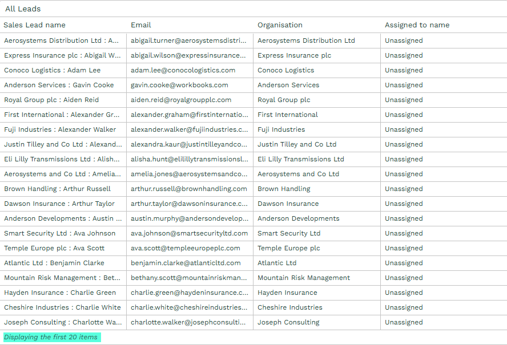Click the Mountain Risk Management organisation cell
This screenshot has height=345, width=507.
point(304,278)
